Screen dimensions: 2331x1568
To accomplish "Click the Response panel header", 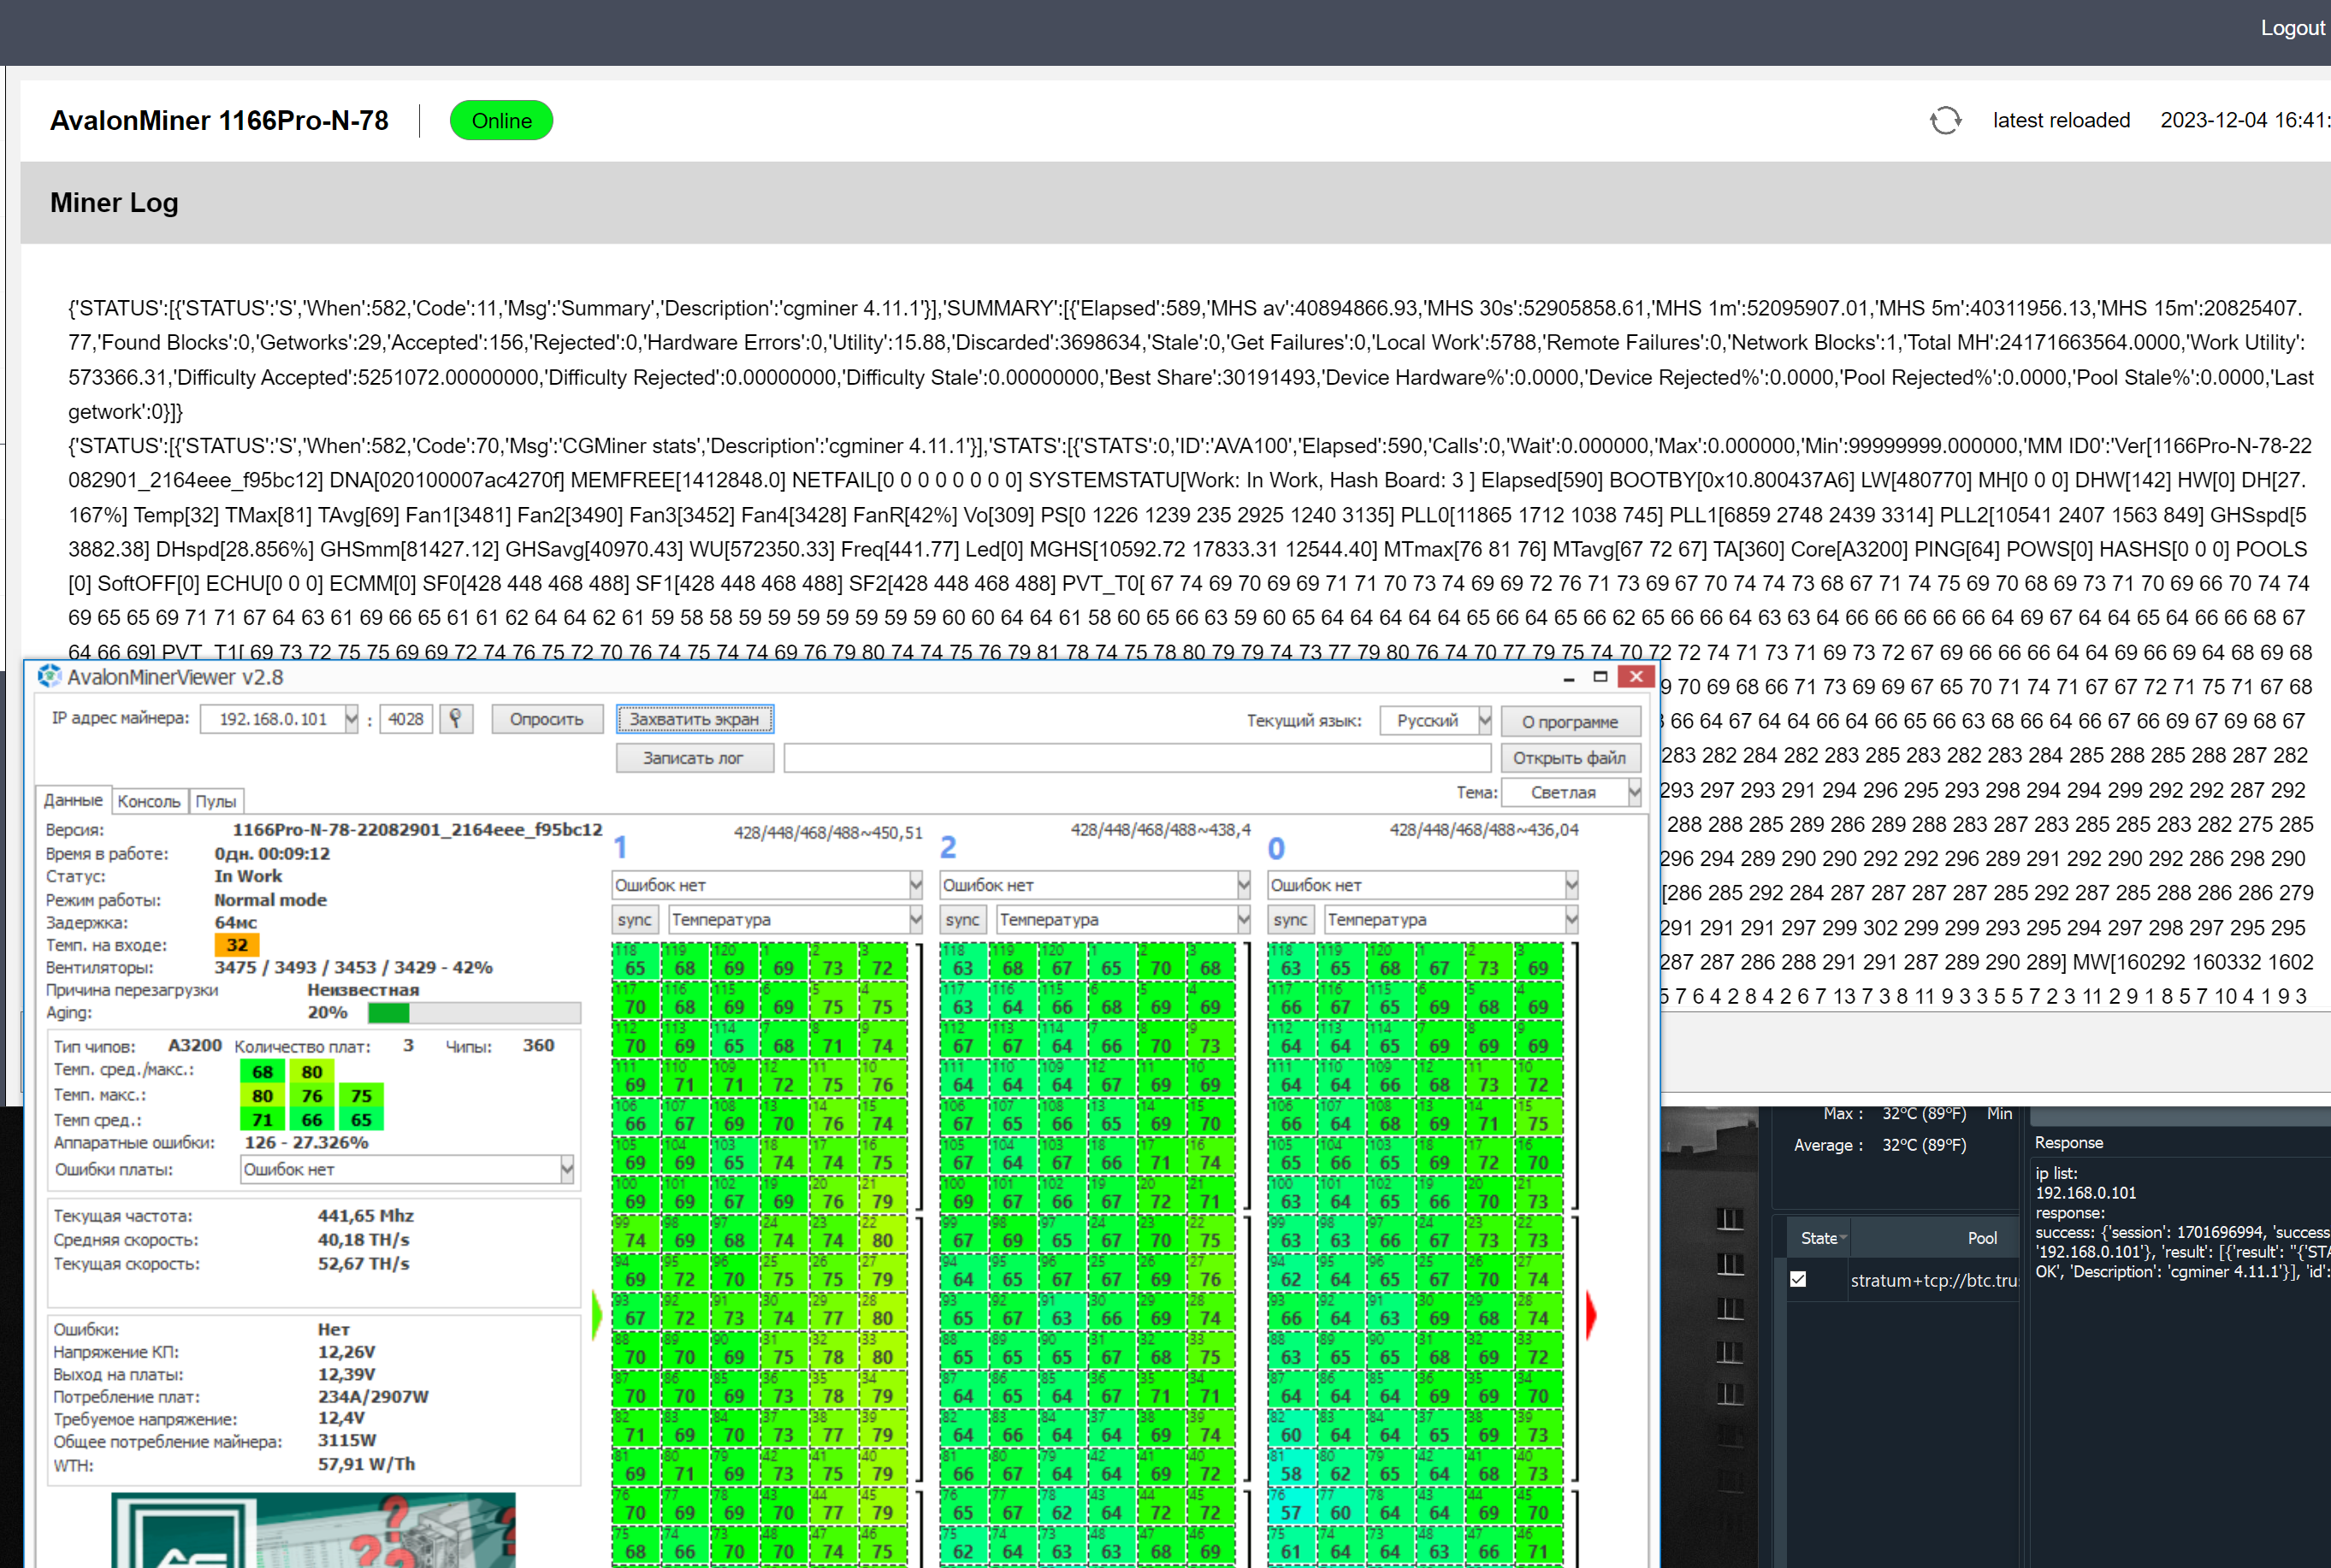I will pyautogui.click(x=2068, y=1142).
